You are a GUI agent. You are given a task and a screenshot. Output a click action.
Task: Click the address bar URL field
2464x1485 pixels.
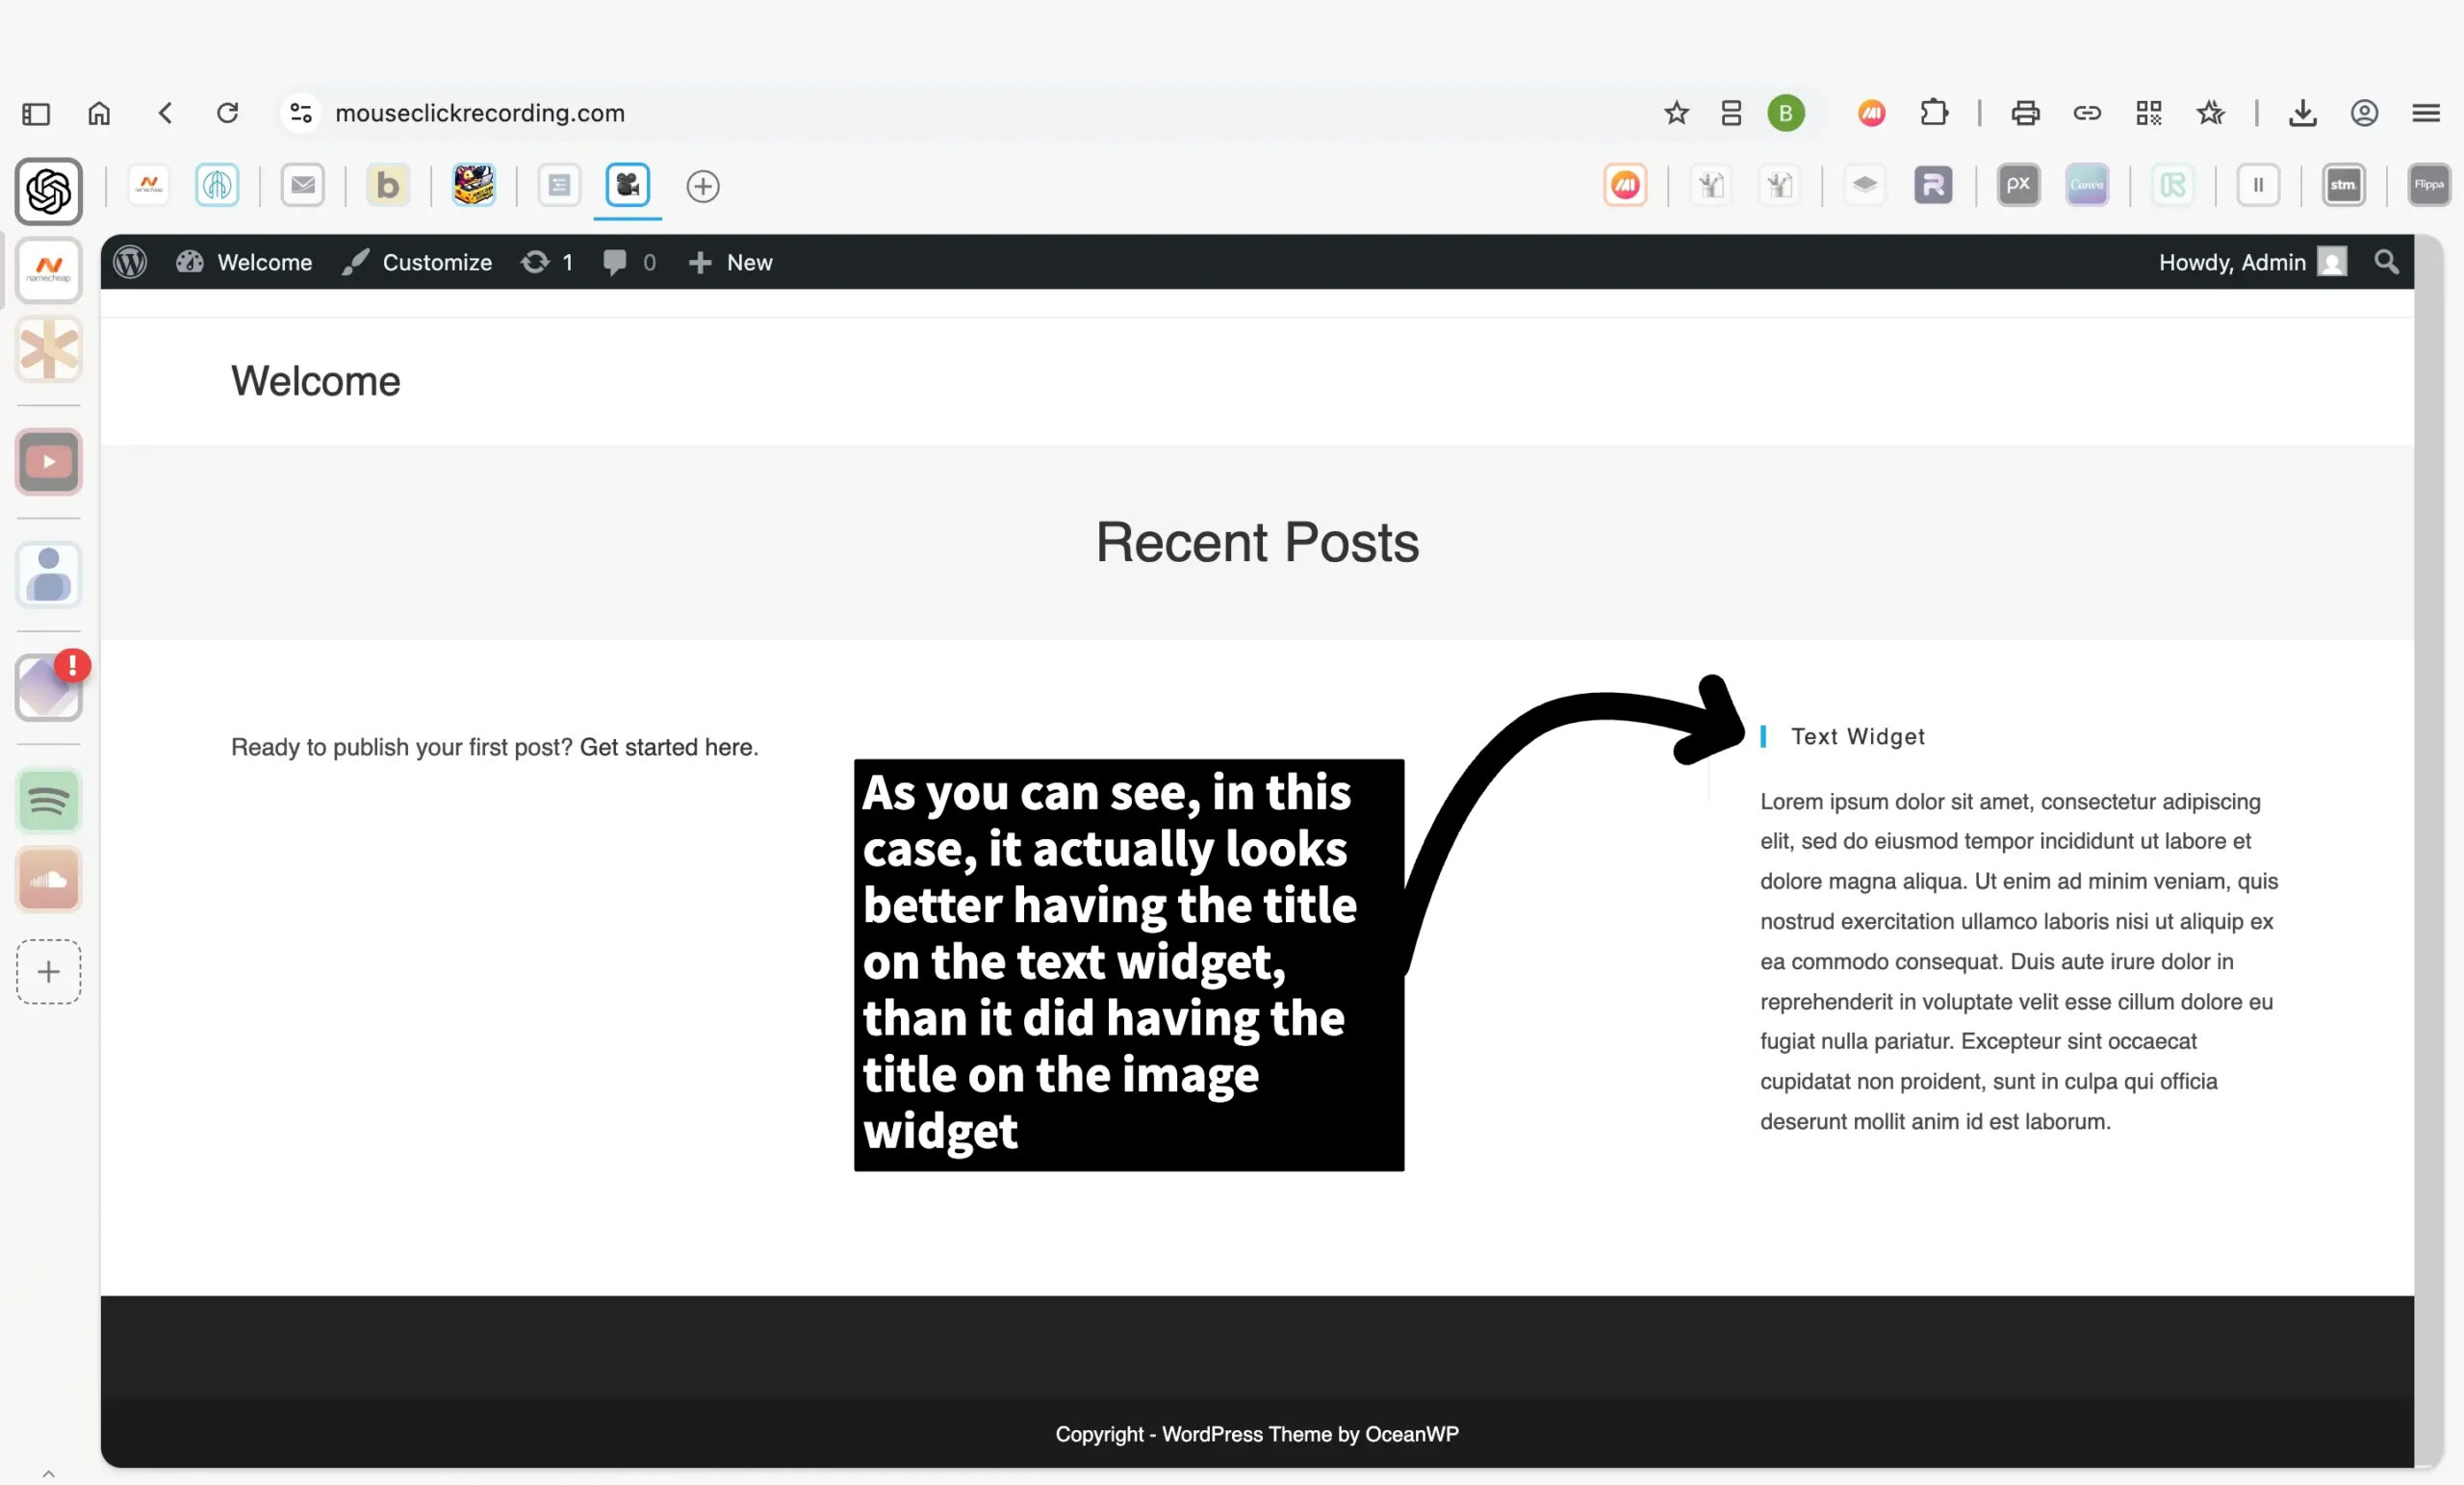point(480,113)
